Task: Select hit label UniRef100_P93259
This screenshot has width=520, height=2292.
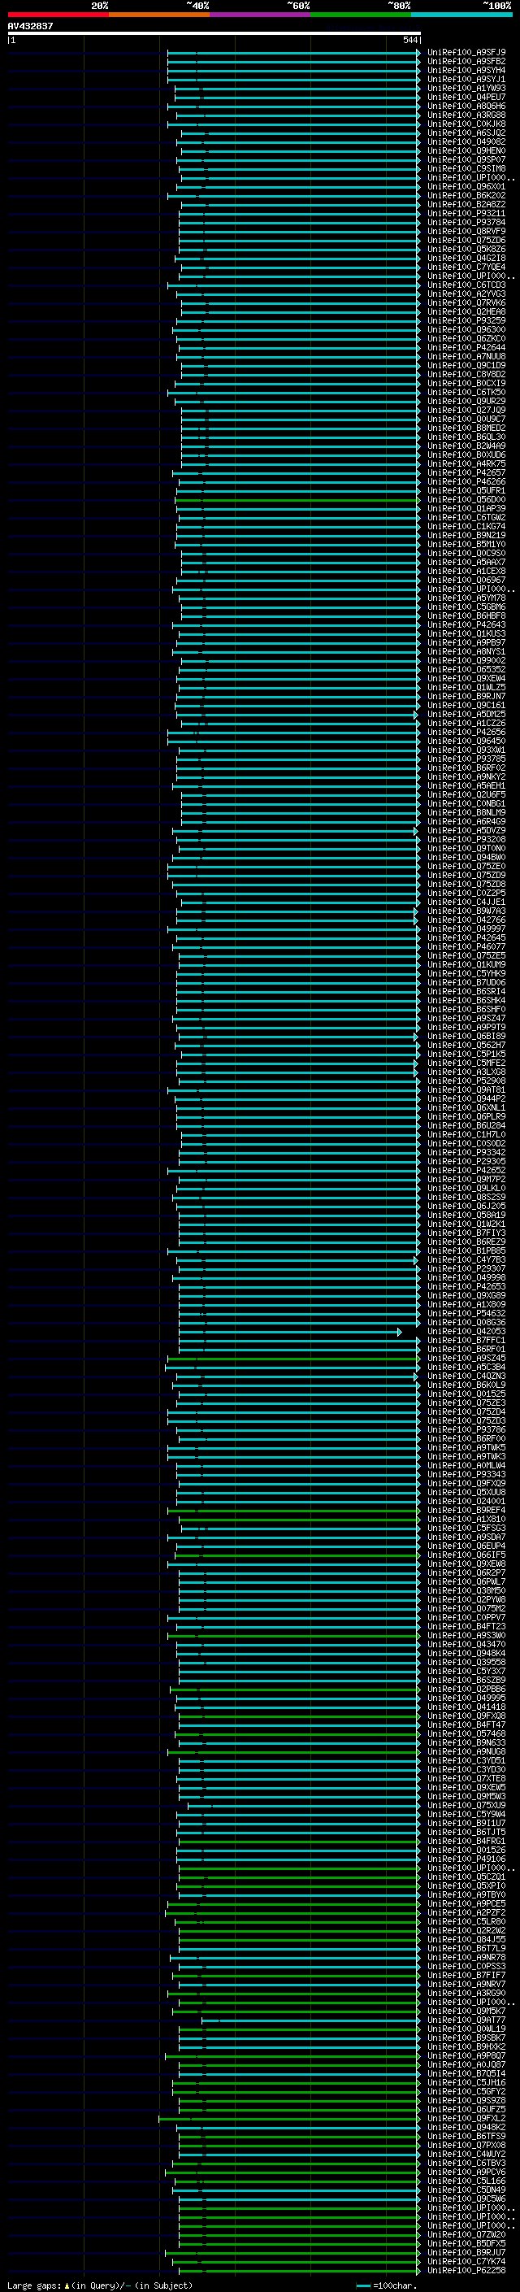Action: tap(466, 320)
